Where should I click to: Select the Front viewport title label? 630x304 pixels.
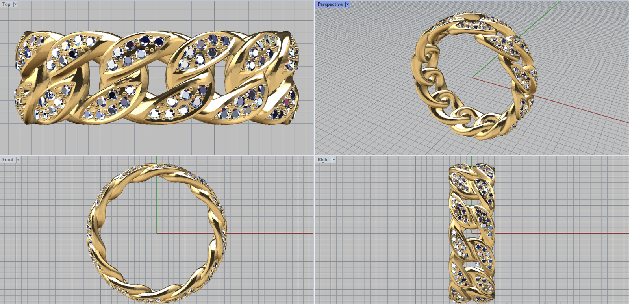point(8,159)
